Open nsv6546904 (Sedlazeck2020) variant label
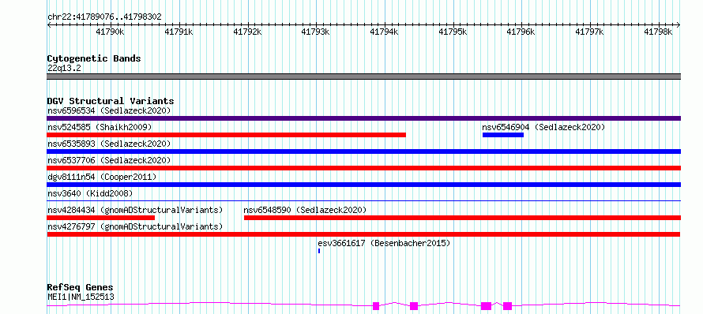The image size is (703, 314). [543, 127]
